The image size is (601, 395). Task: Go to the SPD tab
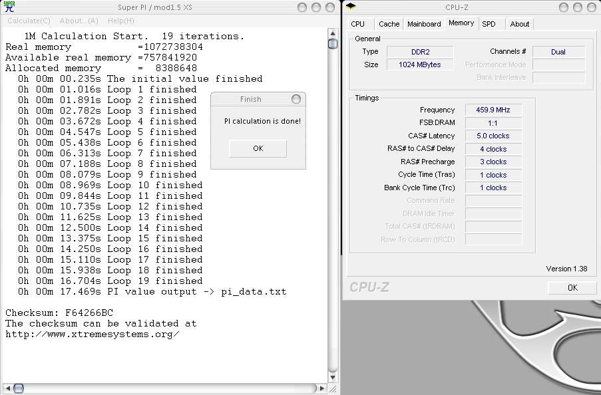pyautogui.click(x=489, y=24)
